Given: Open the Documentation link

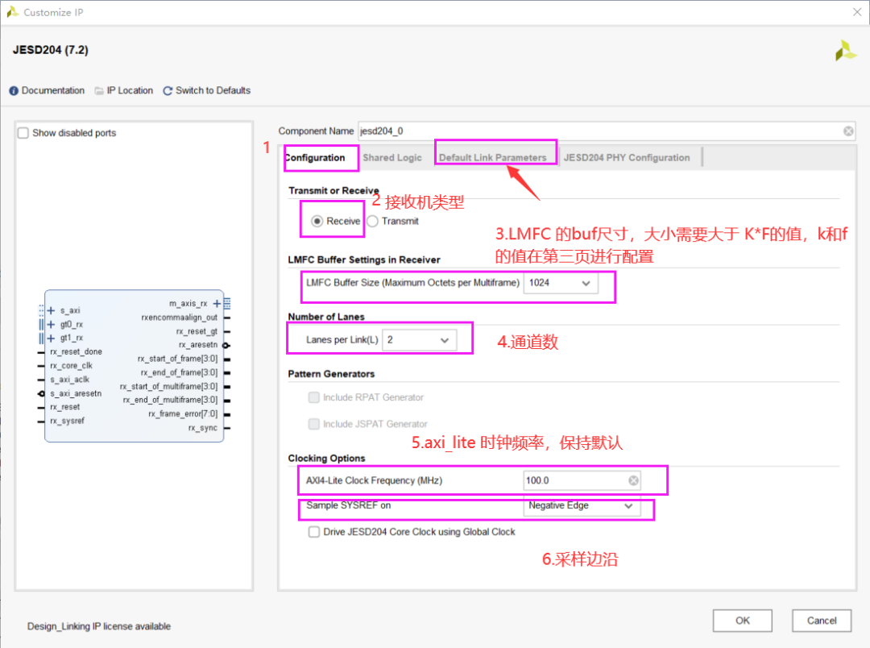Looking at the screenshot, I should 48,90.
